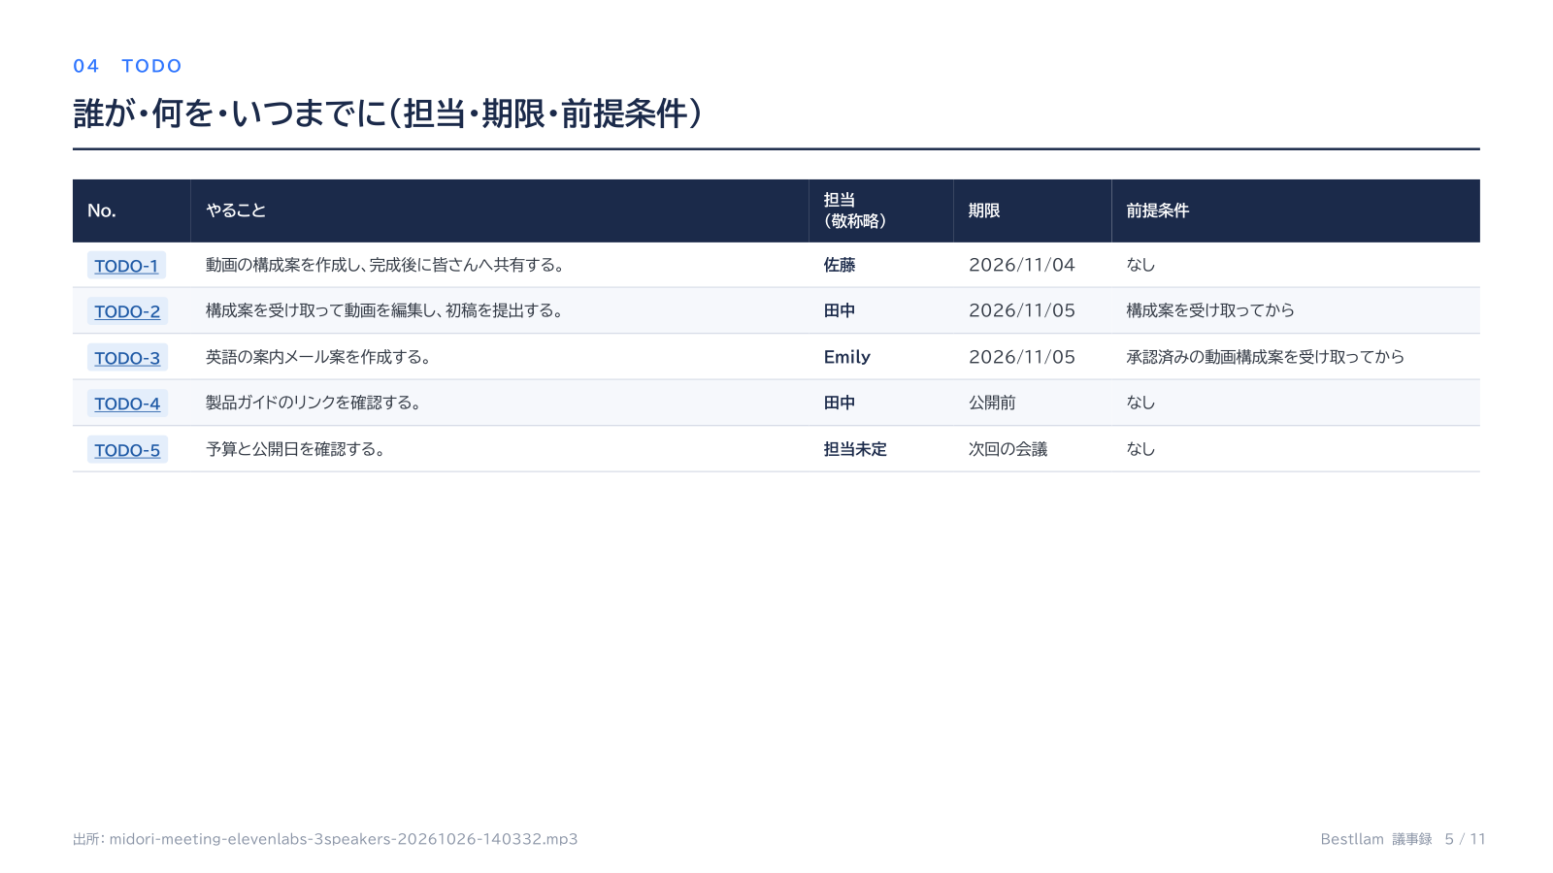Image resolution: width=1553 pixels, height=873 pixels.
Task: Select task text '予算と公開日を確認する。'
Action: 296,449
